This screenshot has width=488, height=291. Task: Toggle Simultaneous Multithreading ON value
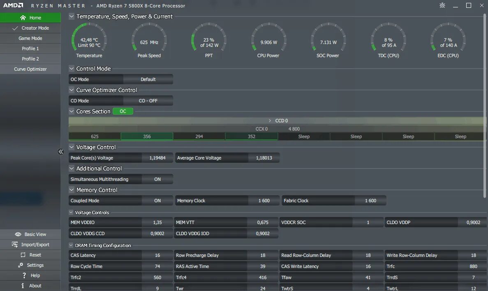coord(157,179)
